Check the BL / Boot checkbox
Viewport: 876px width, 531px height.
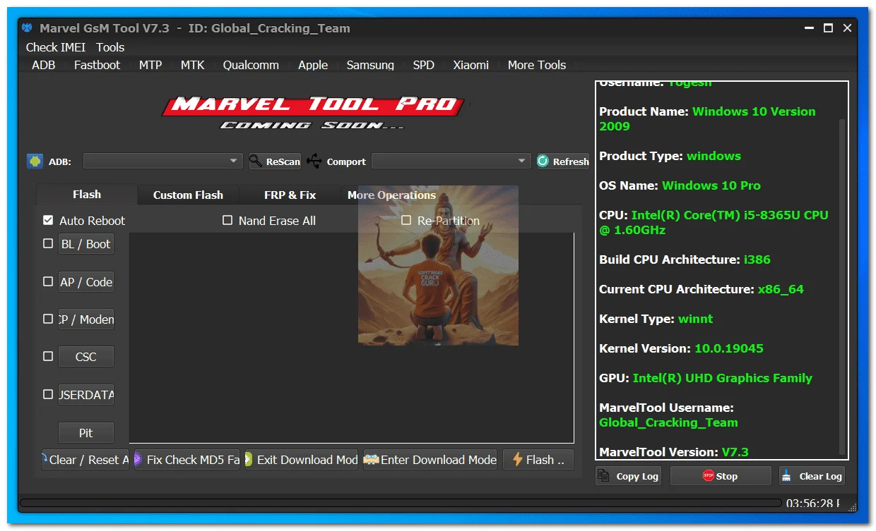click(x=48, y=243)
